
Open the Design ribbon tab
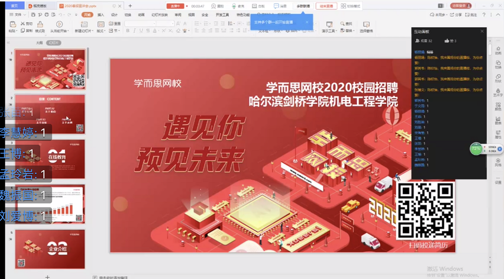[115, 15]
